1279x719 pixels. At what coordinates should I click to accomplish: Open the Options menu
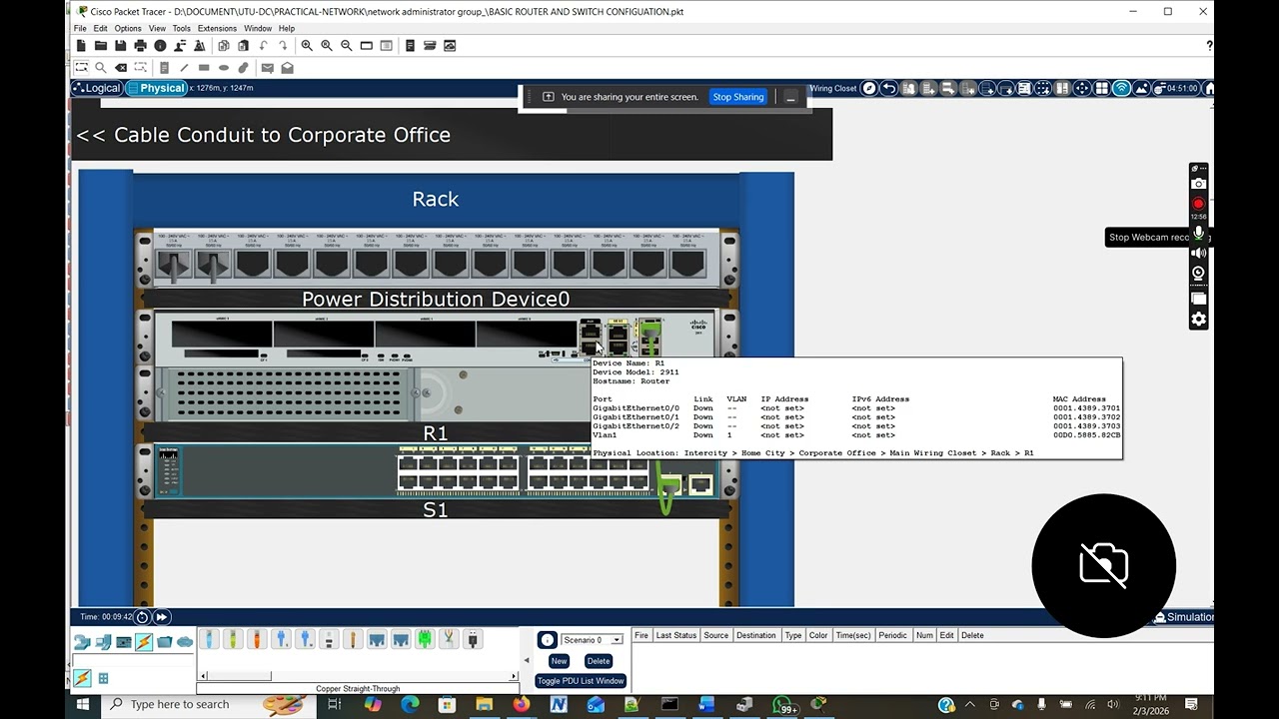(x=128, y=28)
